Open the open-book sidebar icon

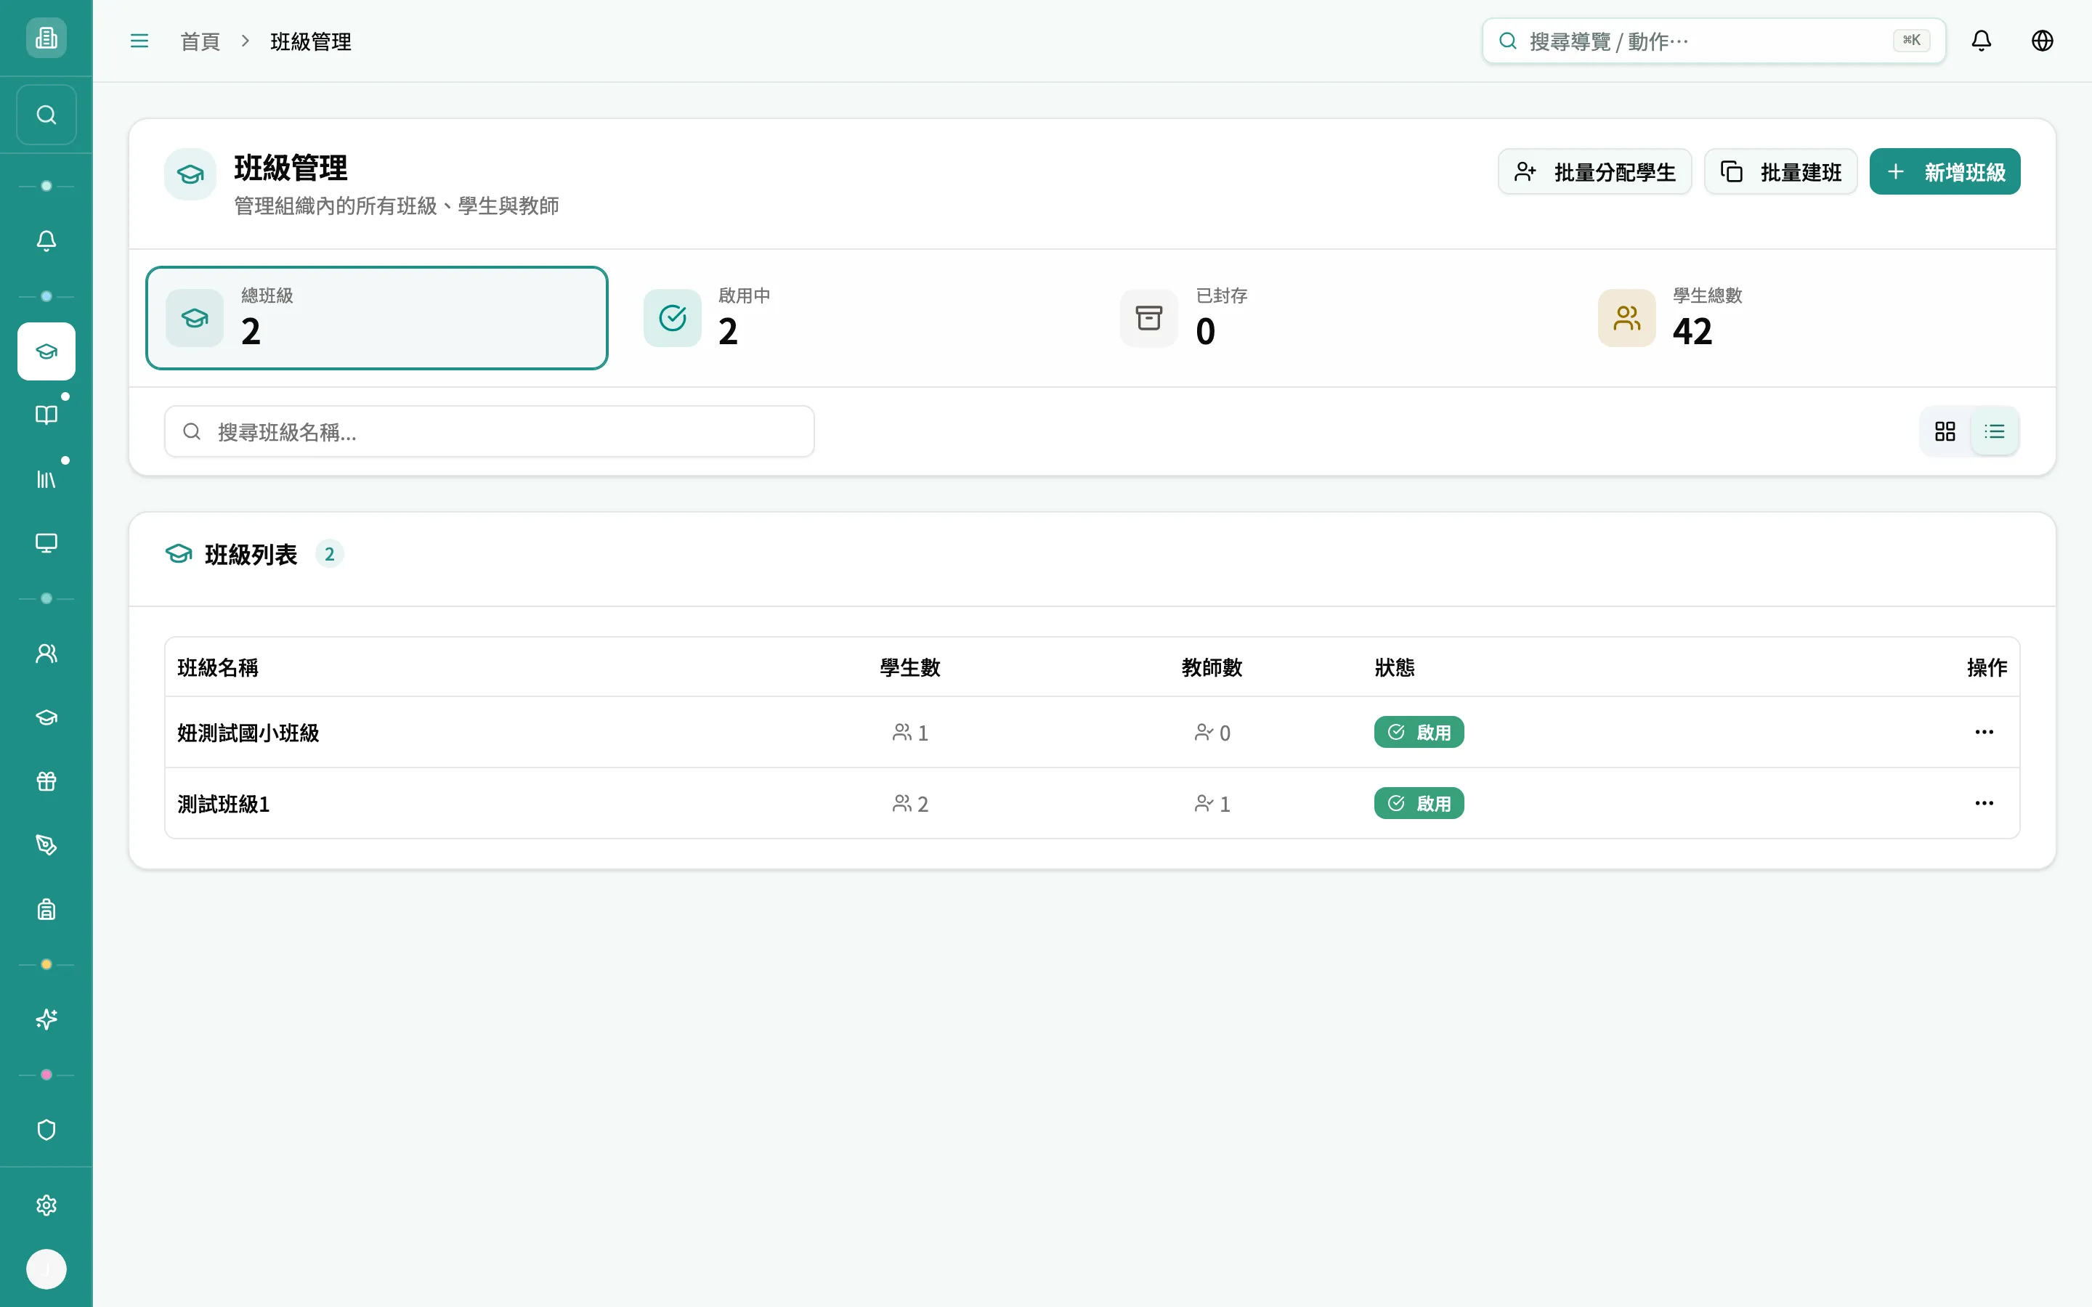click(46, 415)
